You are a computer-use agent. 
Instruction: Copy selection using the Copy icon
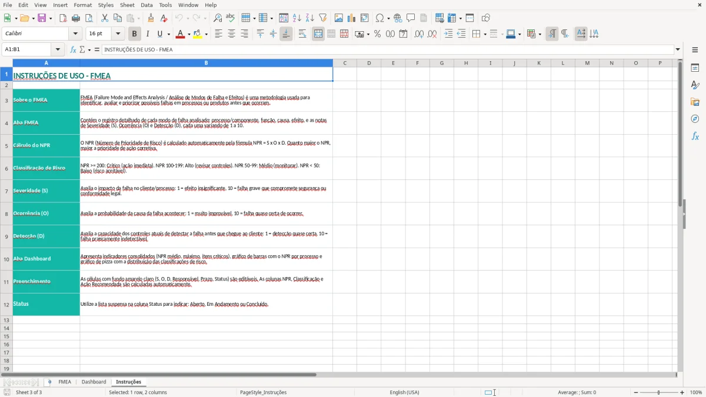tap(118, 18)
